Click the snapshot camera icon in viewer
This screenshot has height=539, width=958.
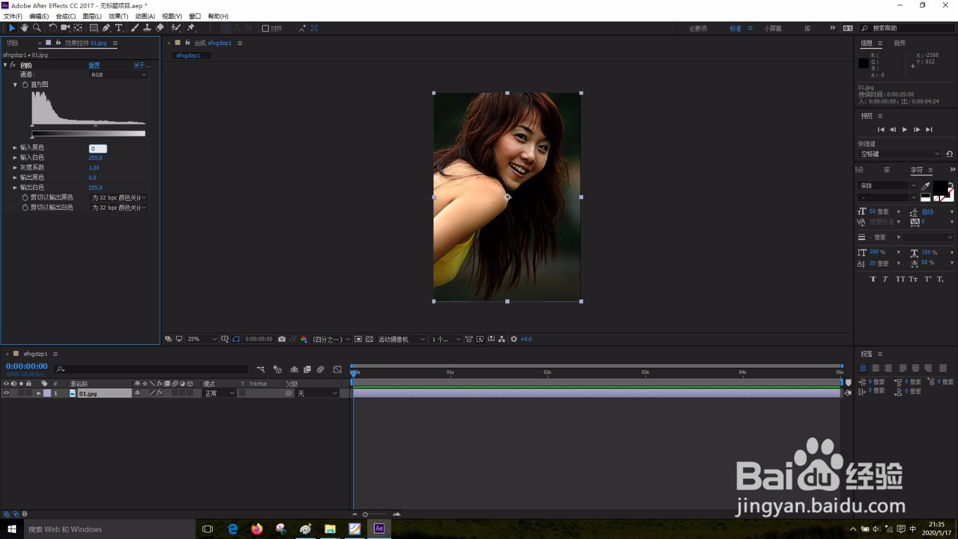tap(282, 339)
